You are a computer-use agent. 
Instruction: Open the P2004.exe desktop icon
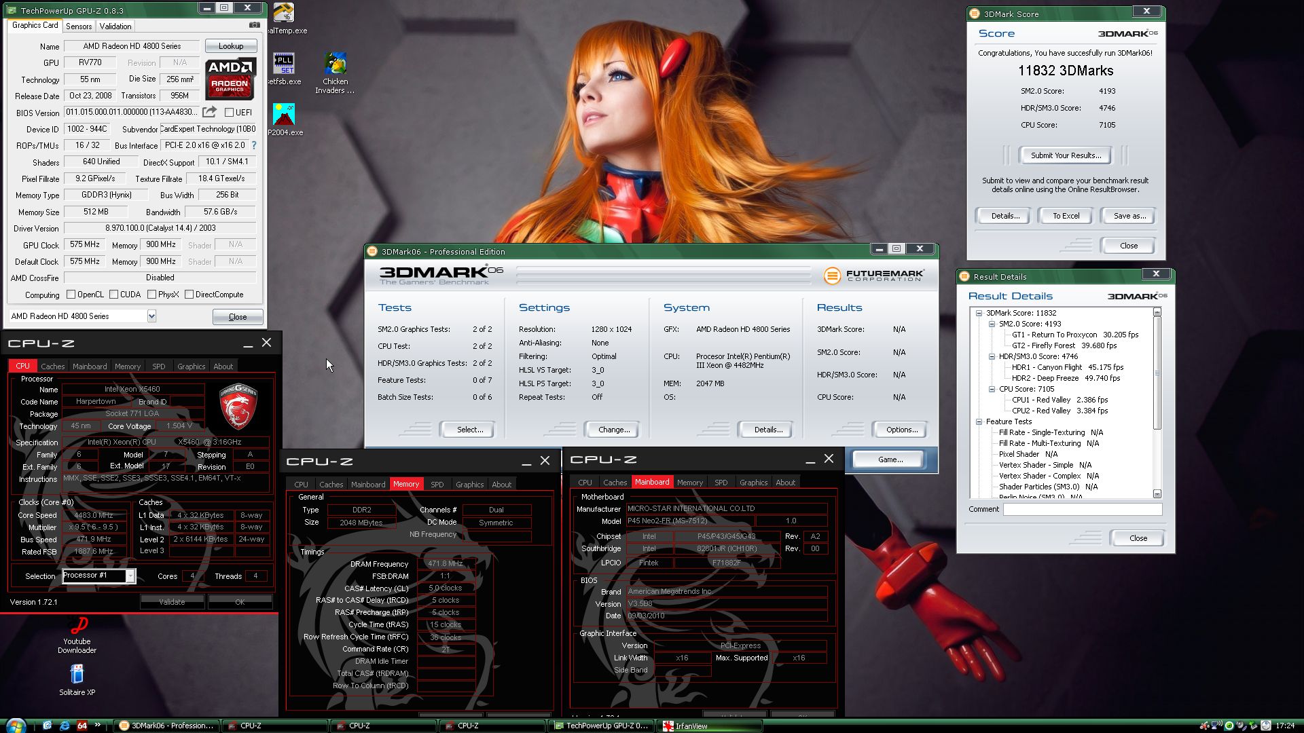click(285, 119)
